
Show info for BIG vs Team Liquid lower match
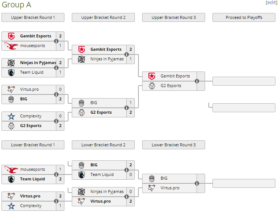pos(127,170)
